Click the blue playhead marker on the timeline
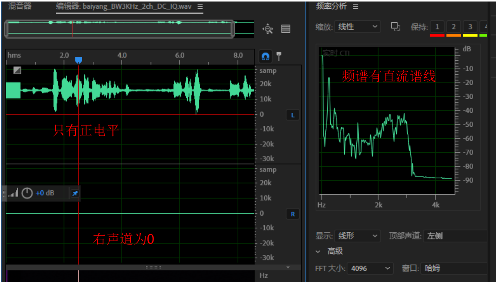The image size is (497, 282). (x=78, y=60)
